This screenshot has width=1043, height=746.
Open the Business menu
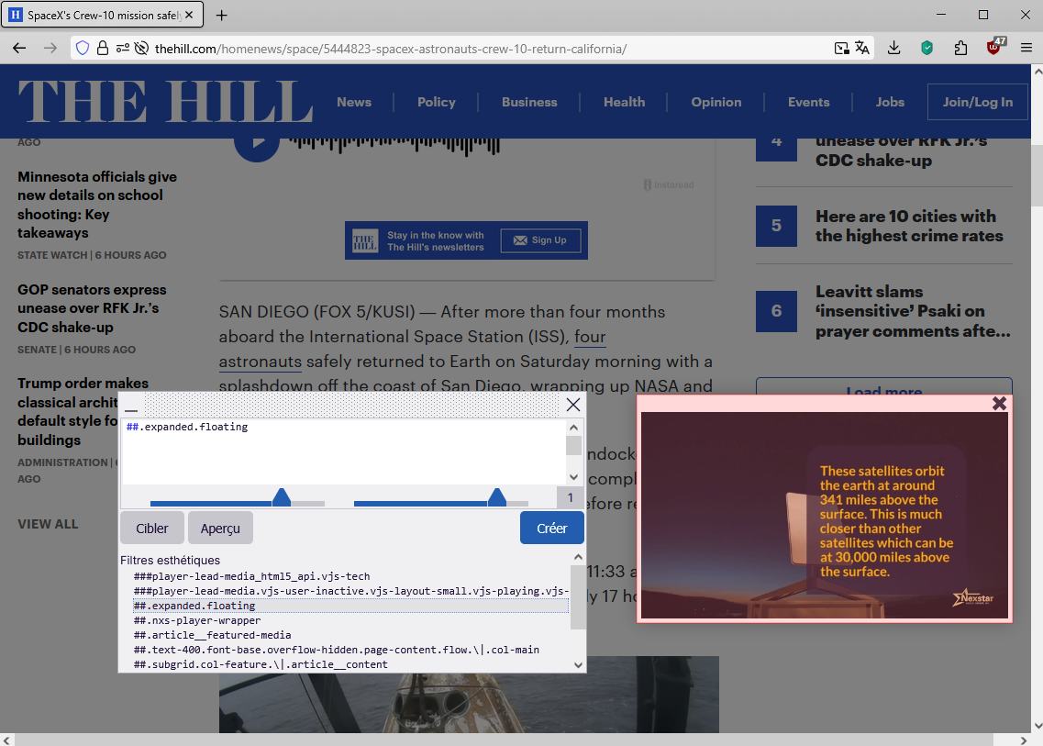point(529,102)
